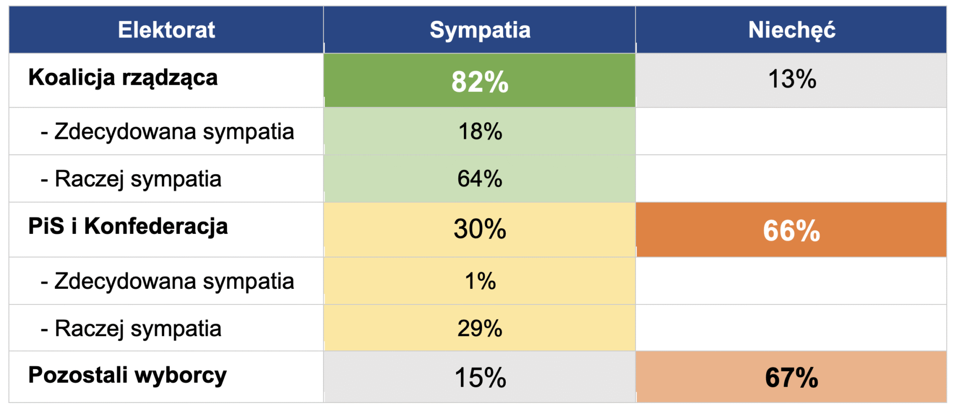The image size is (959, 411).
Task: Select the light orange 67% cell
Action: pyautogui.click(x=791, y=377)
